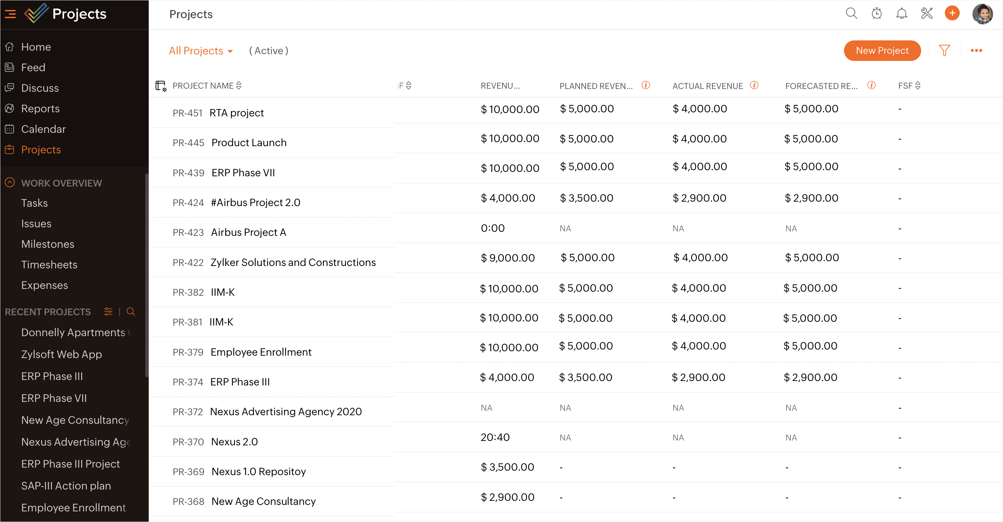This screenshot has height=522, width=1003.
Task: Open the timer clock icon
Action: click(x=877, y=14)
